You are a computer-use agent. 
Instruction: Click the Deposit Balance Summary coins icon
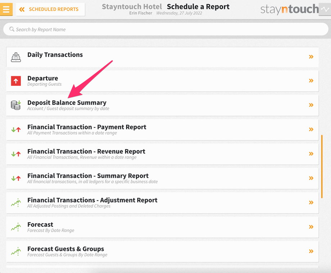coord(16,105)
